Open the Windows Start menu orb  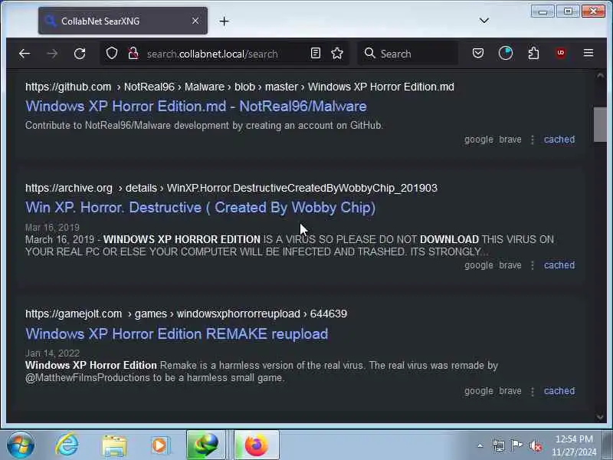(x=21, y=445)
